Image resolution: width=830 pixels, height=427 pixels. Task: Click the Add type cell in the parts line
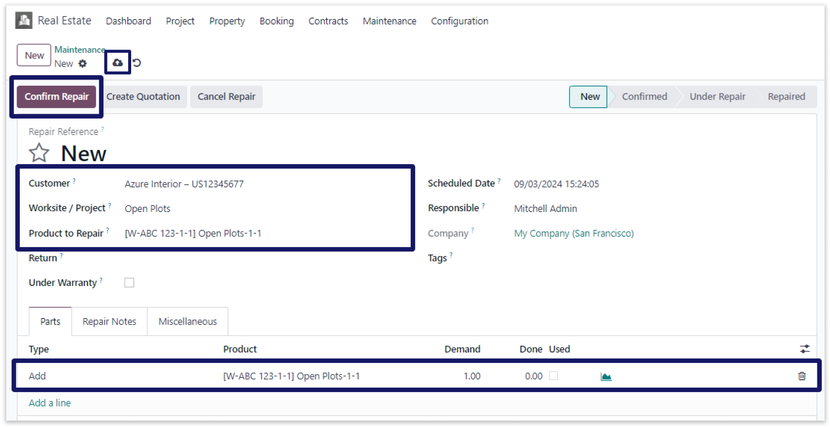[x=37, y=376]
